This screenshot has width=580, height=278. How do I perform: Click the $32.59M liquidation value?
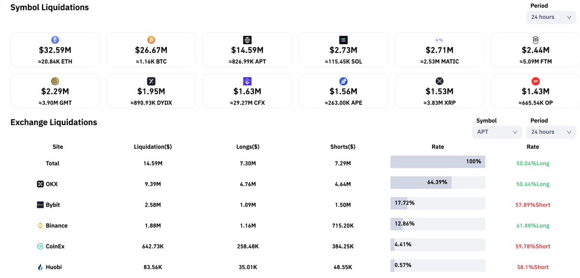(x=55, y=50)
